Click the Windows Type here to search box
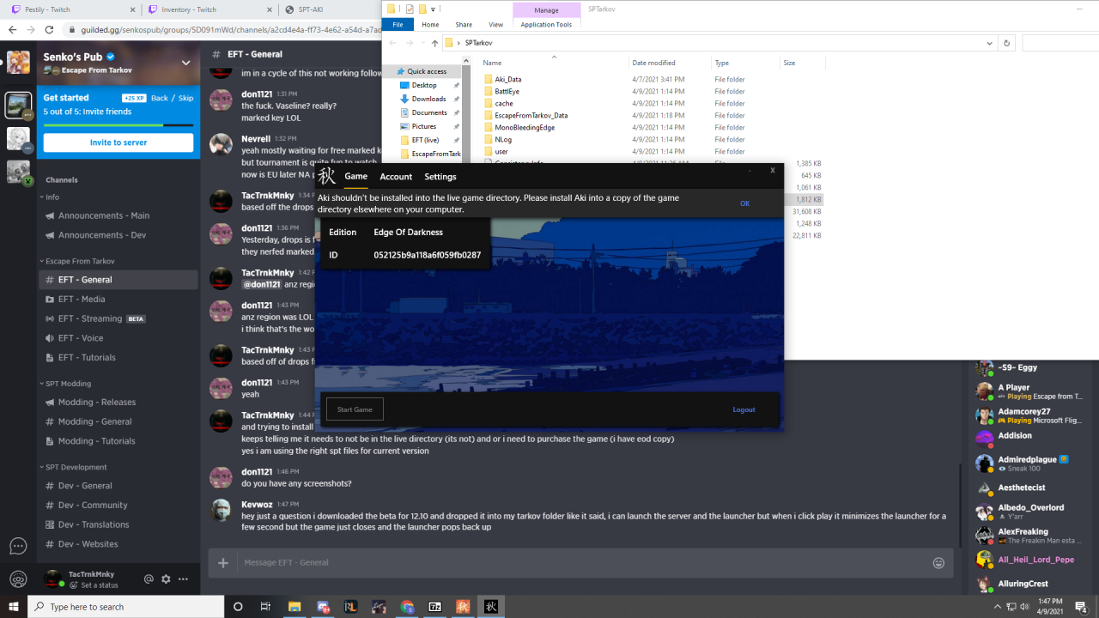The height and width of the screenshot is (618, 1099). point(124,607)
